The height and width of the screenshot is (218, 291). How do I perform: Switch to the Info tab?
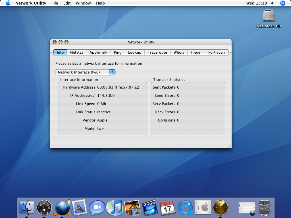pyautogui.click(x=60, y=53)
